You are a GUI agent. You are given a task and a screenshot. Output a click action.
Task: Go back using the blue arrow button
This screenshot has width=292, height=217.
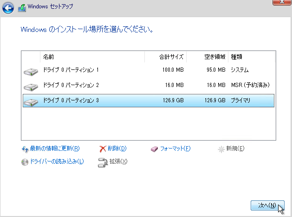pyautogui.click(x=8, y=8)
